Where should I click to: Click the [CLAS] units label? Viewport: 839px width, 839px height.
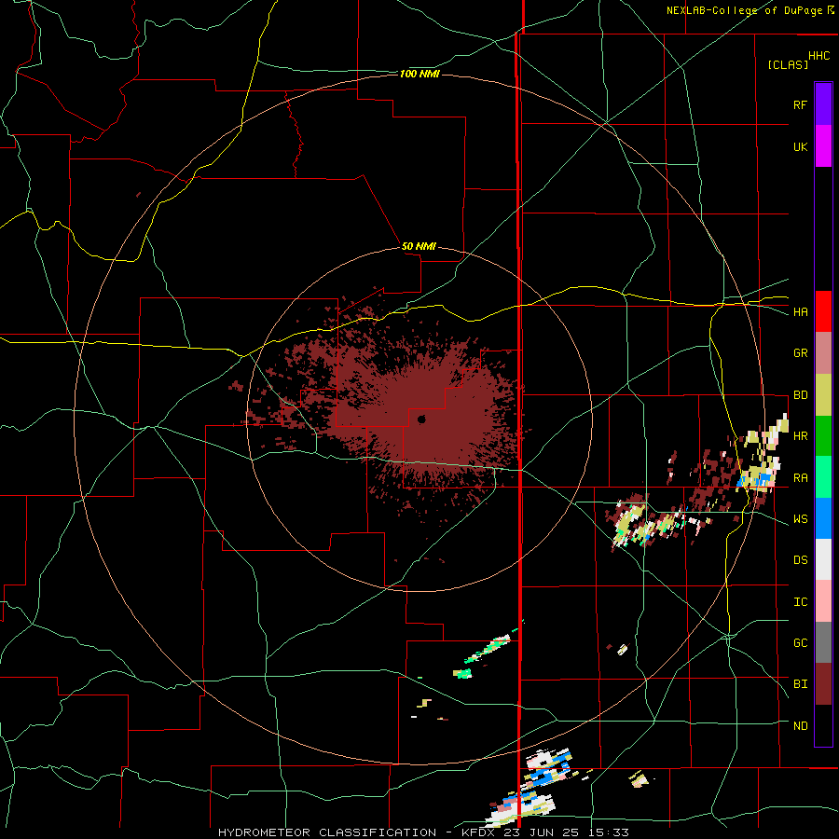coord(788,65)
